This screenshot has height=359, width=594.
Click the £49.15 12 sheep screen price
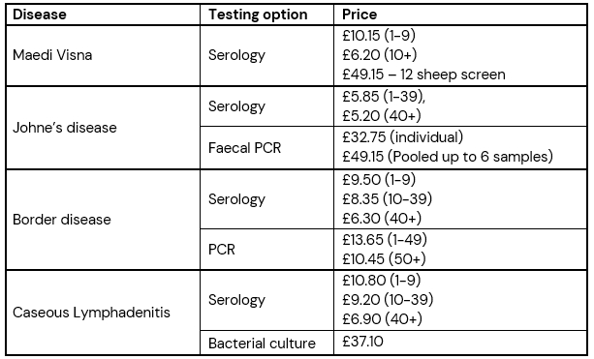(423, 75)
